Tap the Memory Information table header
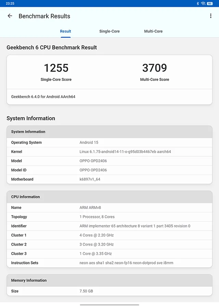Screen dimensions: 219x307 tap(109, 281)
